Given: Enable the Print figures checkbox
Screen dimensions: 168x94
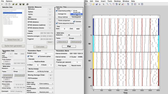Looking at the screenshot, I should pyautogui.click(x=57, y=66).
